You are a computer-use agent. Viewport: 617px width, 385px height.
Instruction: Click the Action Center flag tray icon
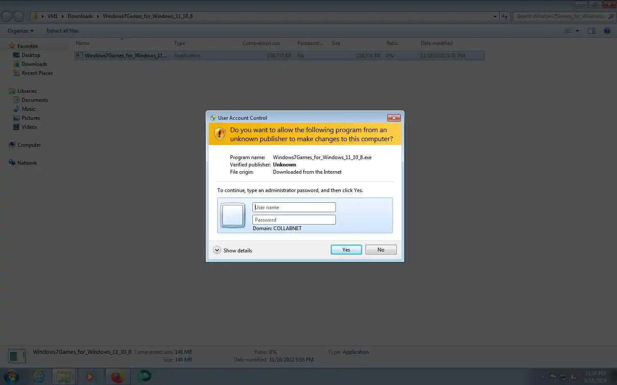553,377
